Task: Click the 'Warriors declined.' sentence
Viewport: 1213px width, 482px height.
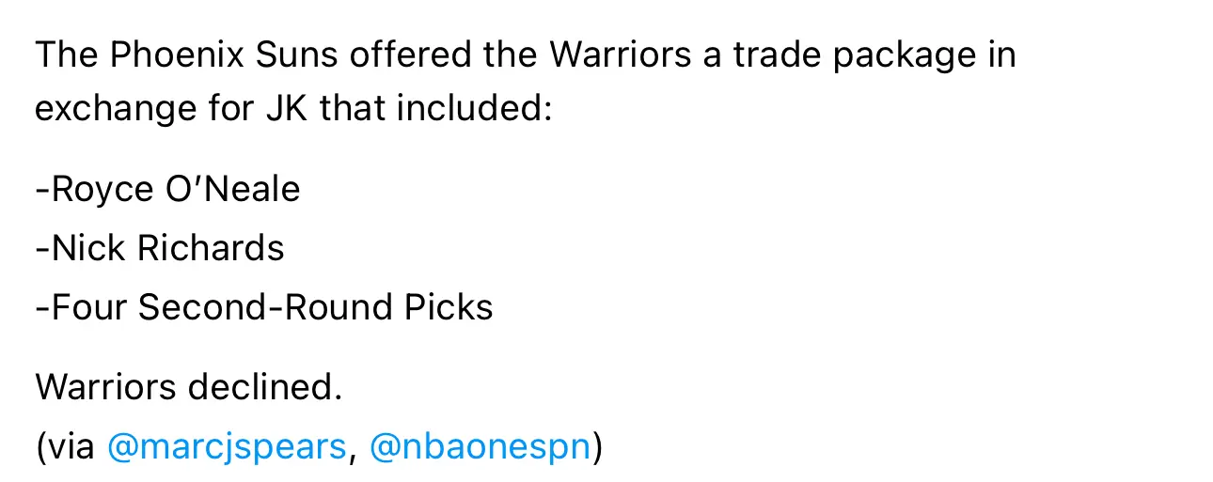Action: pos(189,386)
